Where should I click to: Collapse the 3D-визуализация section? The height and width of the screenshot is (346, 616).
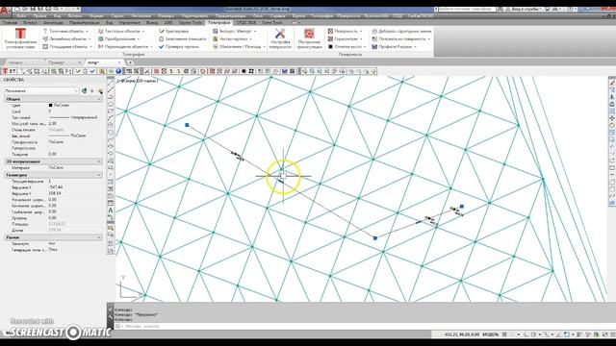click(98, 161)
